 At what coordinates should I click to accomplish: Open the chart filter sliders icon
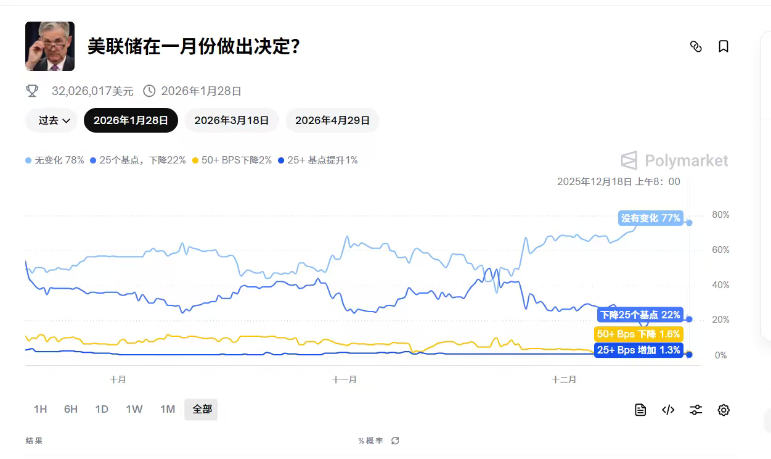pyautogui.click(x=696, y=410)
